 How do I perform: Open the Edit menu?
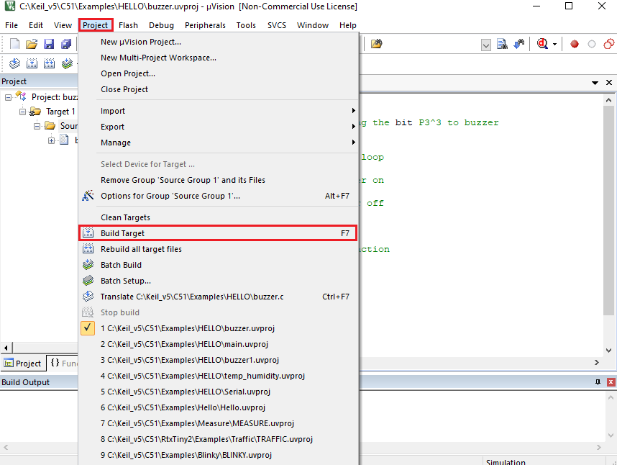click(36, 25)
